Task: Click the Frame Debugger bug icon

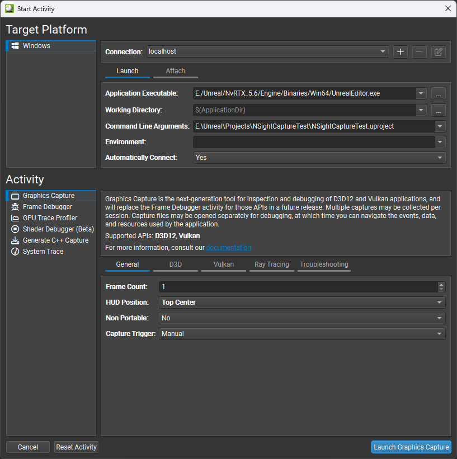Action: pos(15,207)
